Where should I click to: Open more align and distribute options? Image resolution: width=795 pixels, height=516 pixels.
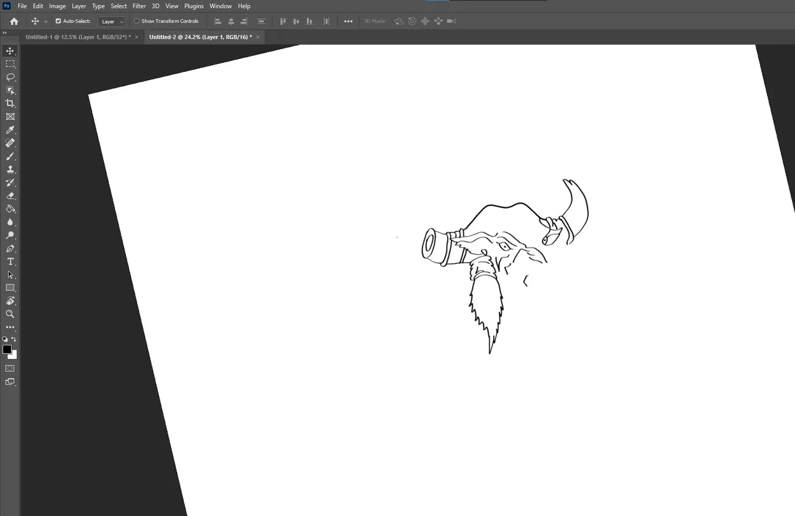point(348,21)
